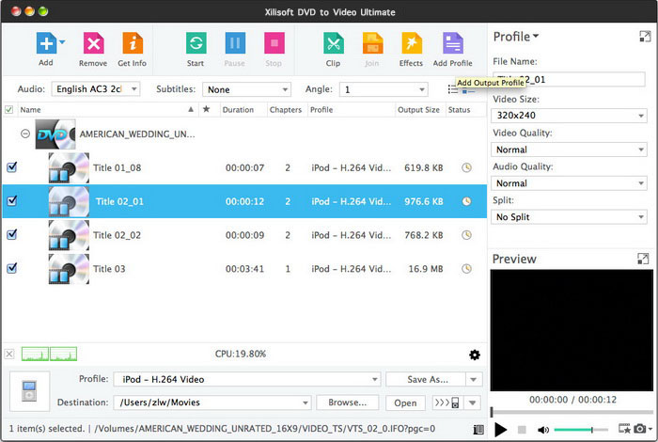The image size is (658, 442).
Task: Open the Audio Quality dropdown
Action: (569, 183)
